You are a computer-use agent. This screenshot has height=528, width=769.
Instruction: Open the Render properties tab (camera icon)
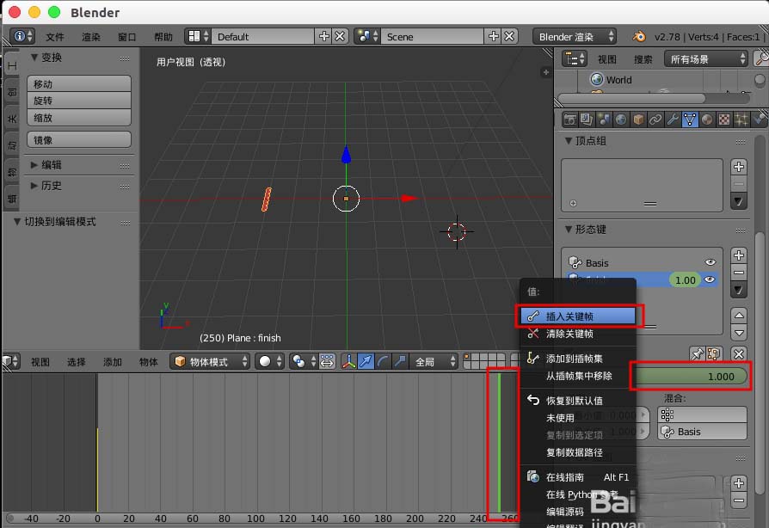pyautogui.click(x=569, y=120)
